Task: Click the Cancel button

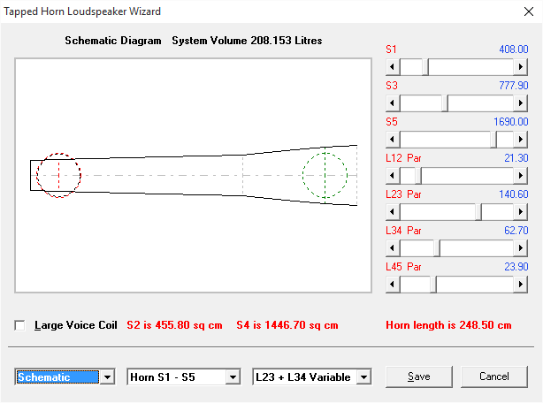Action: [x=494, y=376]
